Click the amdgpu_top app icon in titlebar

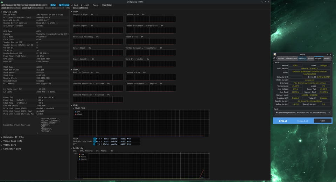[2, 2]
